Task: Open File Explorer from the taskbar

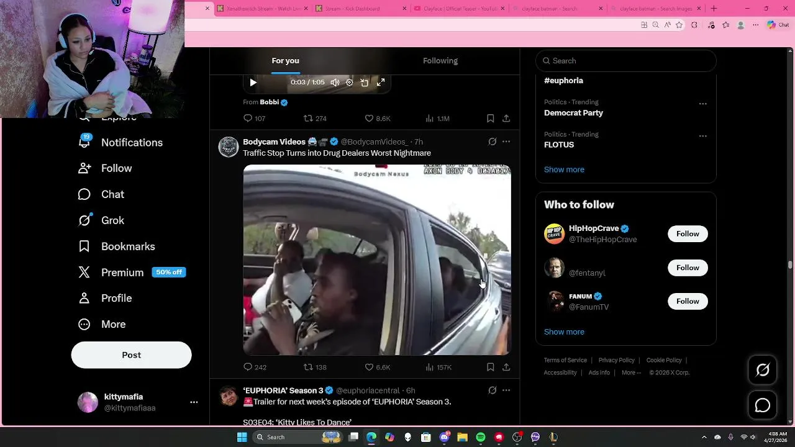Action: (462, 437)
